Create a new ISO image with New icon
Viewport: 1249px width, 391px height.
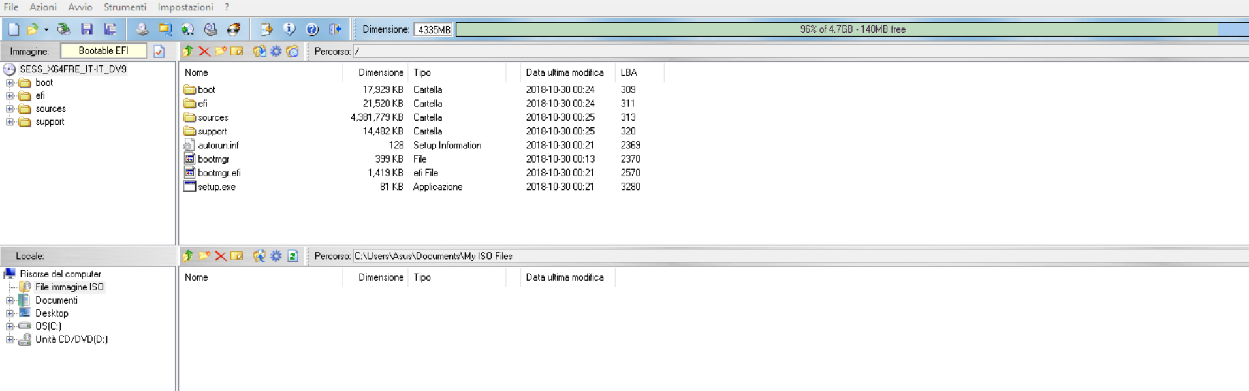click(x=14, y=29)
